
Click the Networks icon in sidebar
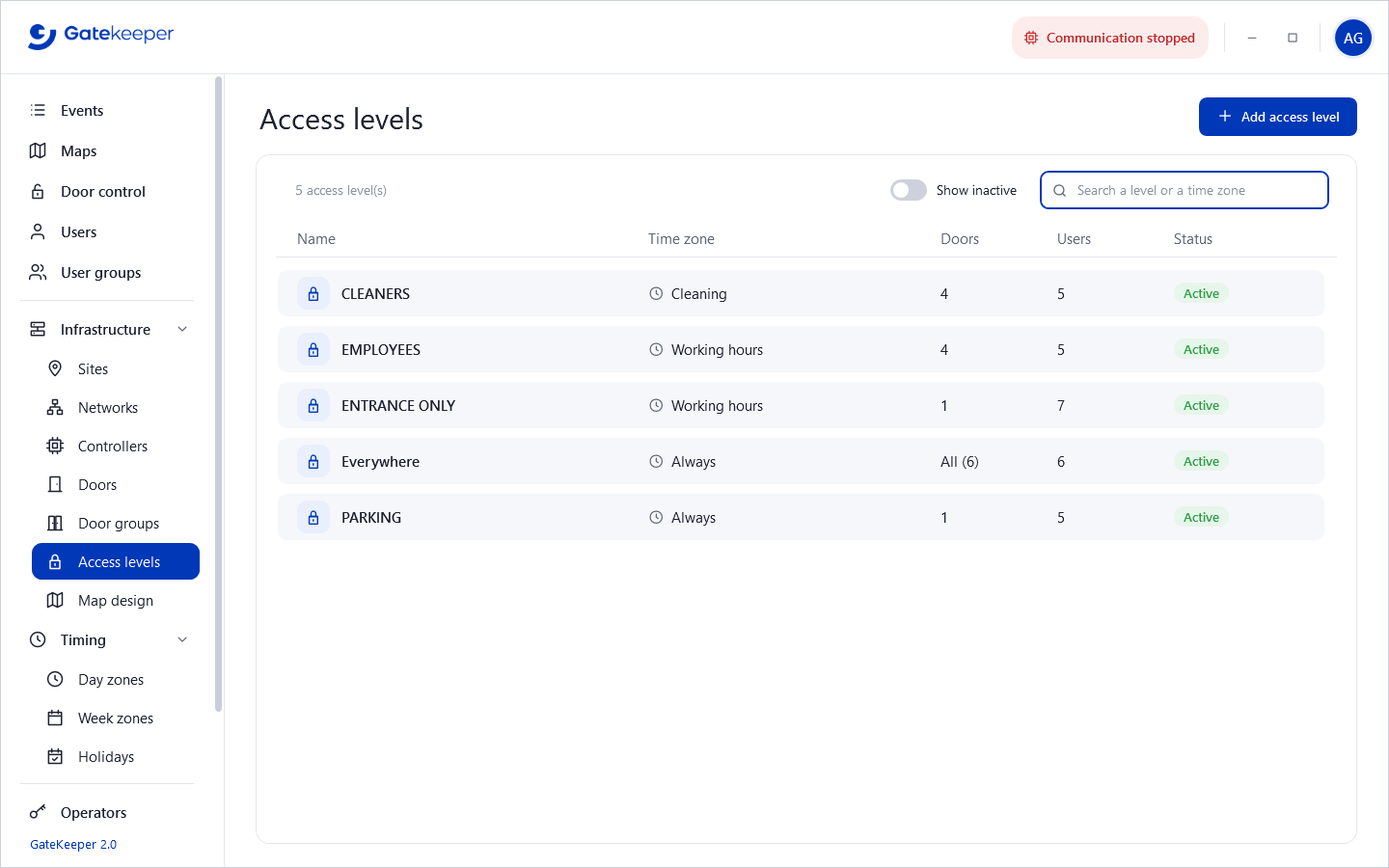click(x=55, y=407)
